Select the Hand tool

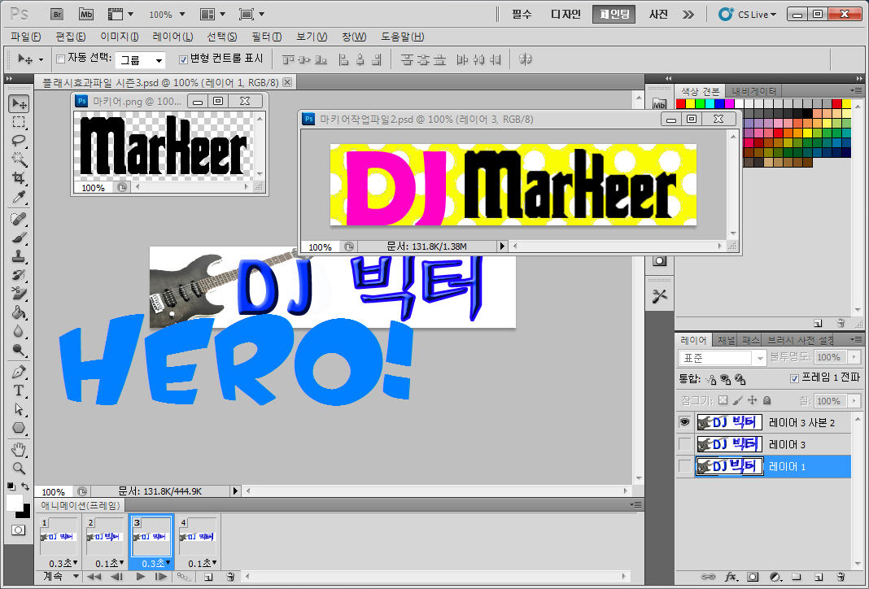click(x=19, y=449)
